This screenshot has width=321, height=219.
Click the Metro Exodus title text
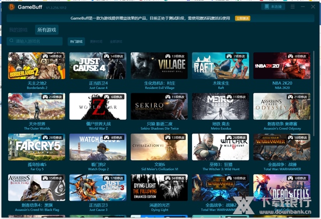tap(220, 123)
